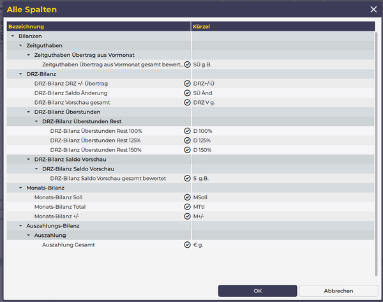
Task: Collapse the Zeitguthaben tree group
Action: point(20,46)
